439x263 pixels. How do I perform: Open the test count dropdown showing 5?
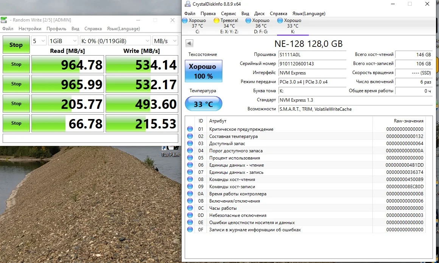(39, 41)
